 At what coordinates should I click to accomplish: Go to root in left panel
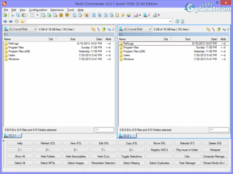pyautogui.click(x=98, y=29)
